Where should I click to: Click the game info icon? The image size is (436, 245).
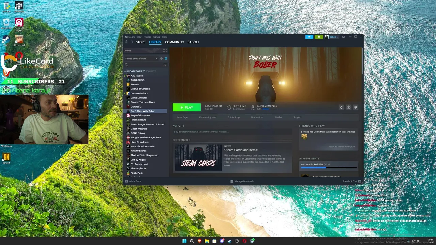pos(348,107)
